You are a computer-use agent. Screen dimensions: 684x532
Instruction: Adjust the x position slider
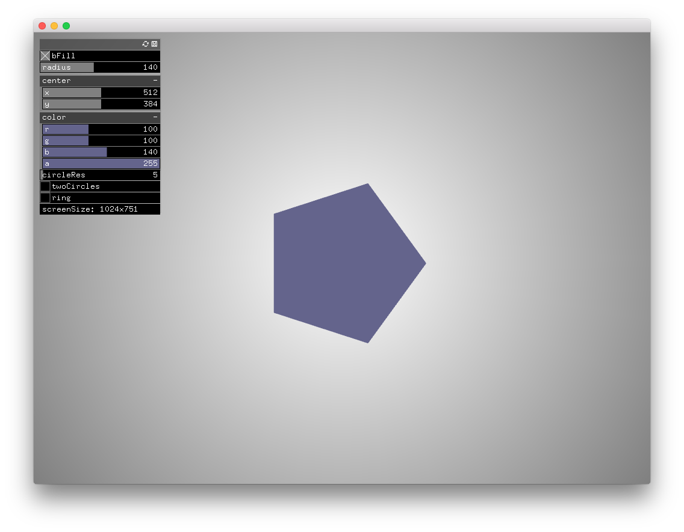tap(72, 92)
